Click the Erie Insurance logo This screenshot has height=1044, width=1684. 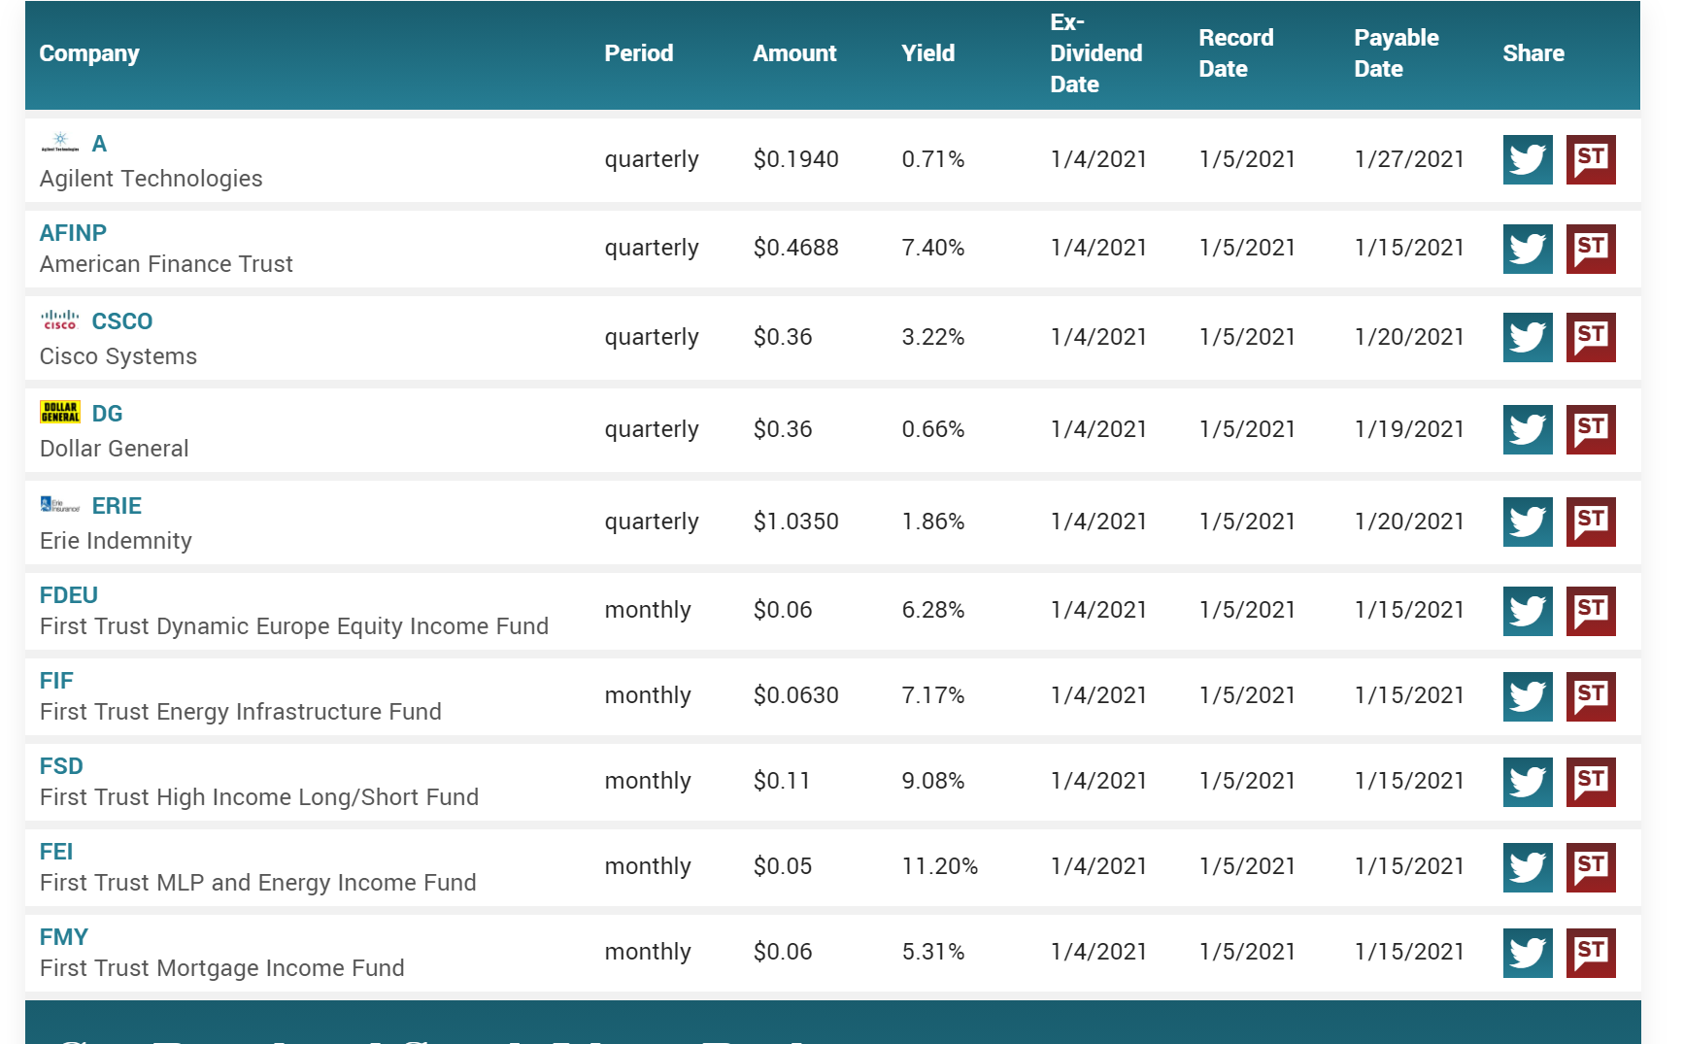(60, 504)
